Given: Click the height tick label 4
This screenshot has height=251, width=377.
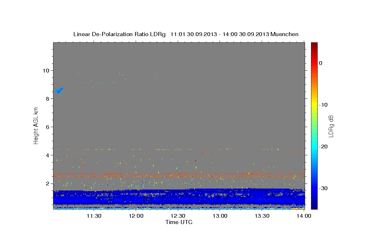Looking at the screenshot, I should tap(48, 155).
